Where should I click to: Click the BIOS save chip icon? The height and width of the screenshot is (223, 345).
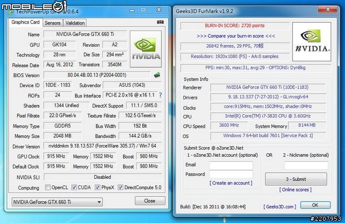click(157, 75)
